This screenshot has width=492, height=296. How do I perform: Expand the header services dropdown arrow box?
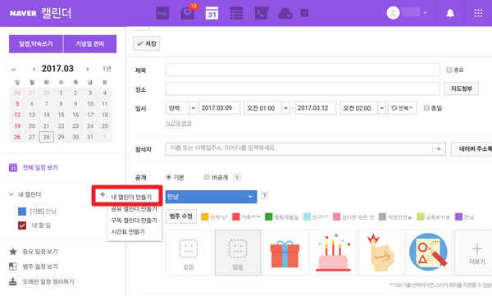click(x=304, y=13)
